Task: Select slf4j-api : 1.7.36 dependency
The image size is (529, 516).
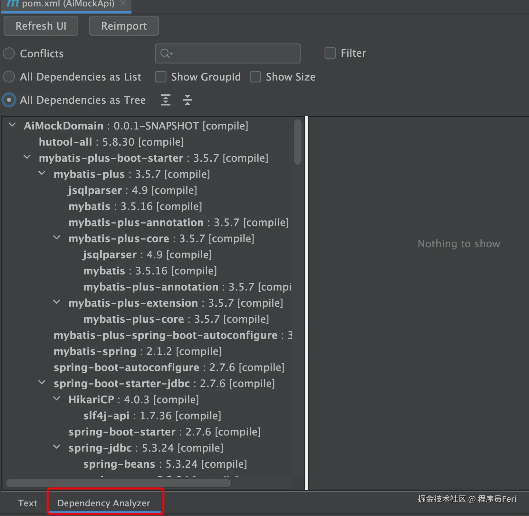Action: pos(152,416)
